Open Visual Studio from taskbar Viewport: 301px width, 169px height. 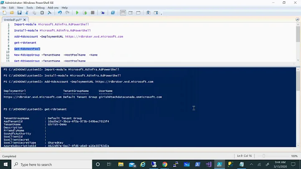(x=209, y=164)
